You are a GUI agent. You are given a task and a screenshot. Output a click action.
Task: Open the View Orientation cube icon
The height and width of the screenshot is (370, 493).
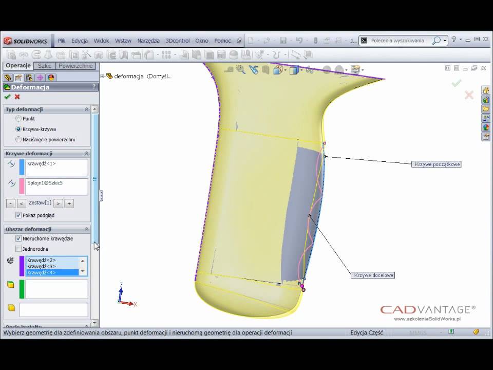[x=278, y=69]
